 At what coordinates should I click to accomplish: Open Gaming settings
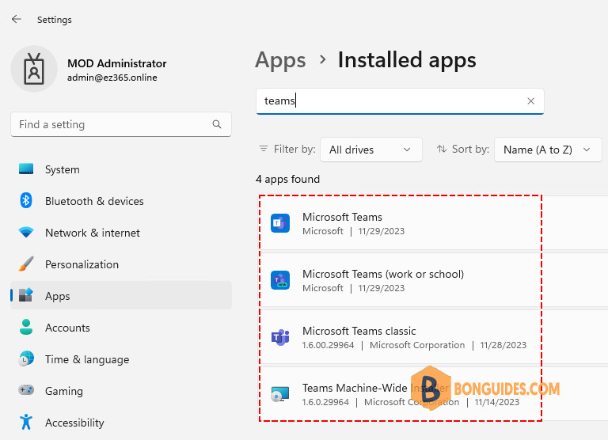tap(121, 391)
